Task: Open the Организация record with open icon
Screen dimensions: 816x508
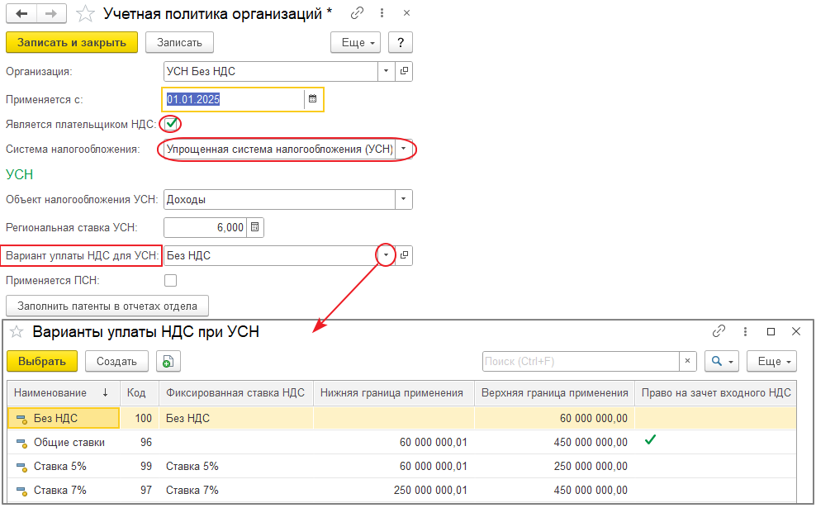Action: click(x=404, y=71)
